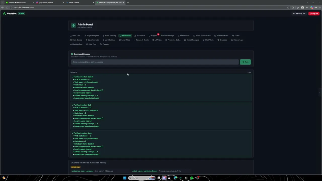Open Discord from the taskbar

point(164,178)
